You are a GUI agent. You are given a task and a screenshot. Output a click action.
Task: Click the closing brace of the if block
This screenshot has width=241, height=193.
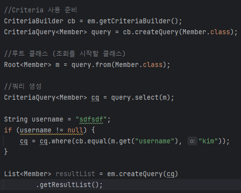(x=6, y=152)
